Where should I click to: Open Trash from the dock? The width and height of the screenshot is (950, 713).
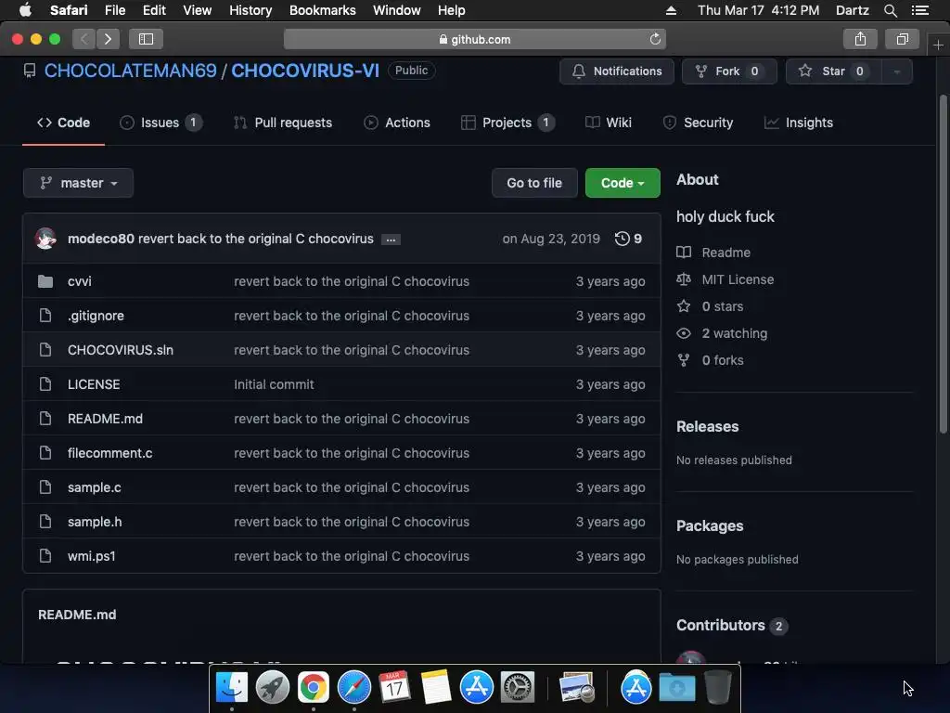[x=718, y=688]
